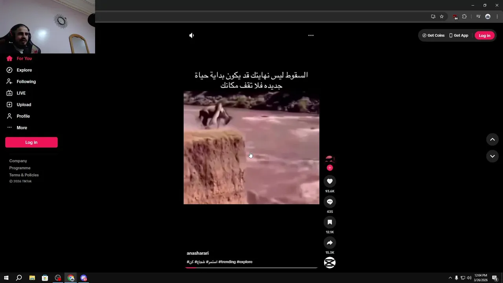Screen dimensions: 503x283
Task: Open the taskbar volume icon
Action: click(469, 278)
